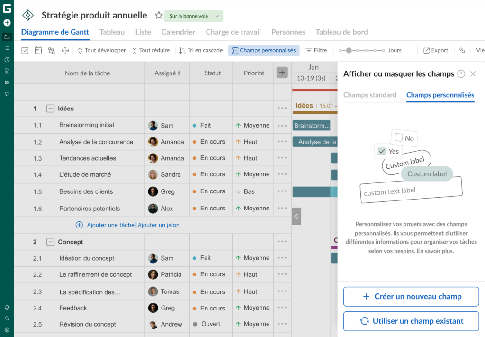Open the reports icon in sidebar
The height and width of the screenshot is (337, 485).
[7, 71]
